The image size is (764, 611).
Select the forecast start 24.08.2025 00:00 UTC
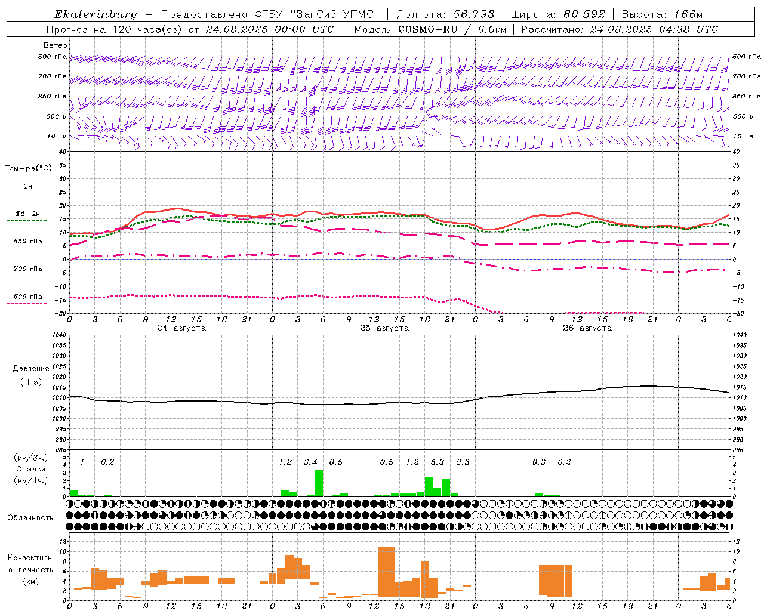point(270,29)
